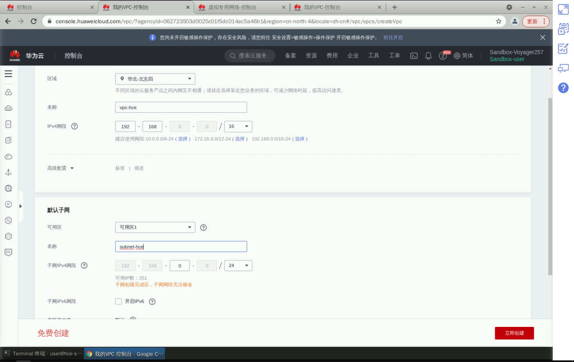Screen dimensions: 574x362
Task: Click the blue help question mark in right panel
Action: [x=563, y=88]
